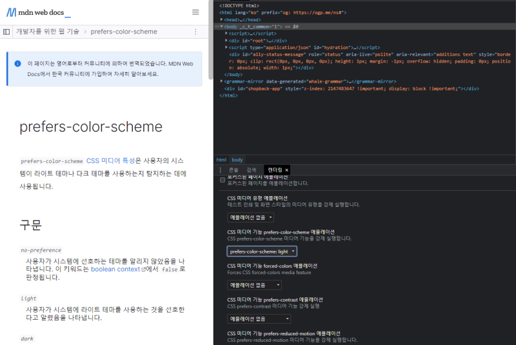Select the a11y-status-message div node
Screen dimensions: 516x345
(x=370, y=61)
